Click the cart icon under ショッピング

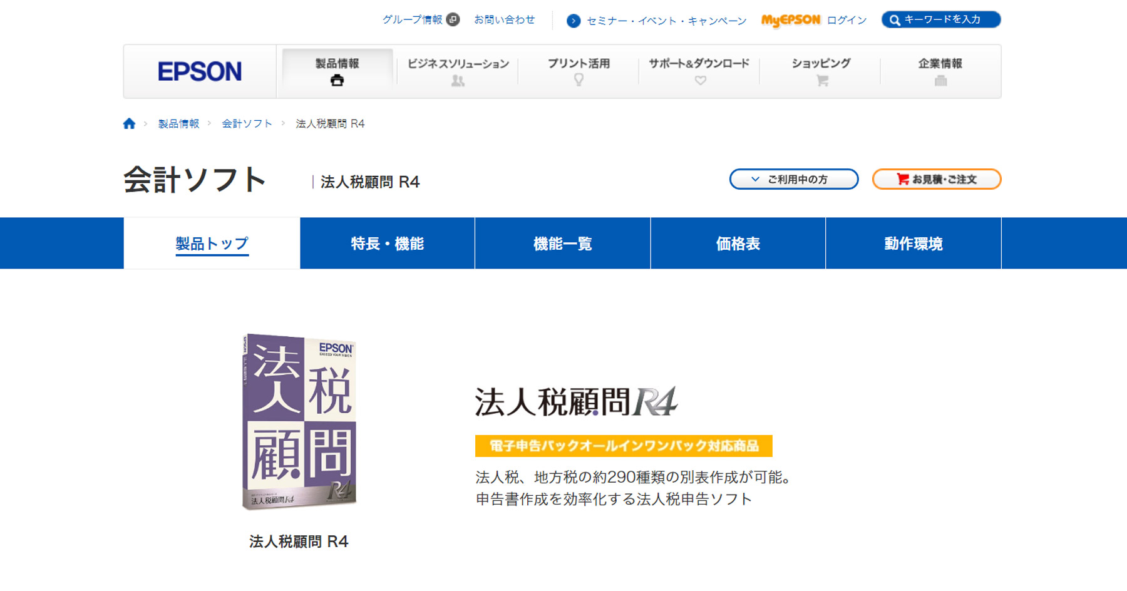(822, 80)
